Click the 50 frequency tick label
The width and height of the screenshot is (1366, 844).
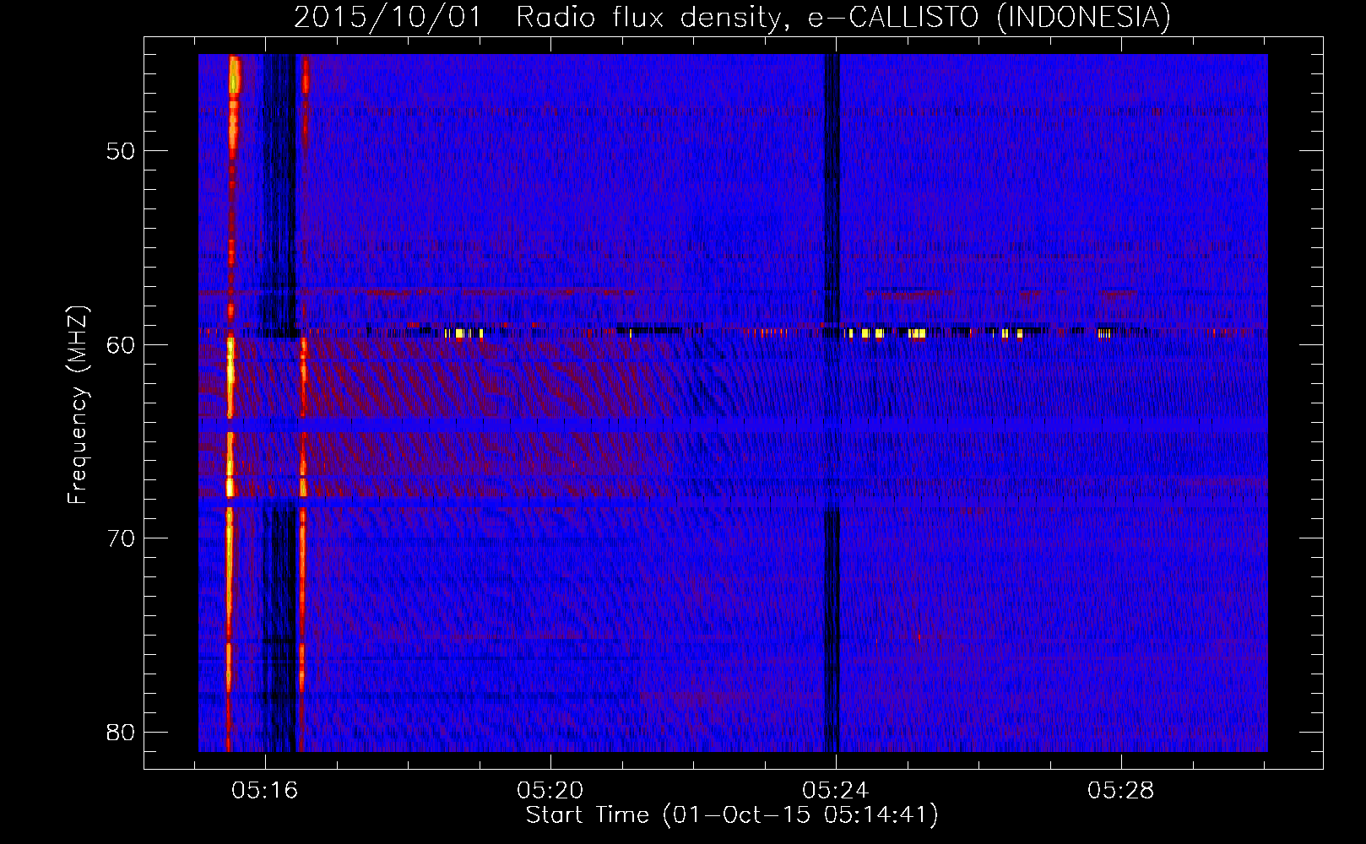(x=121, y=151)
